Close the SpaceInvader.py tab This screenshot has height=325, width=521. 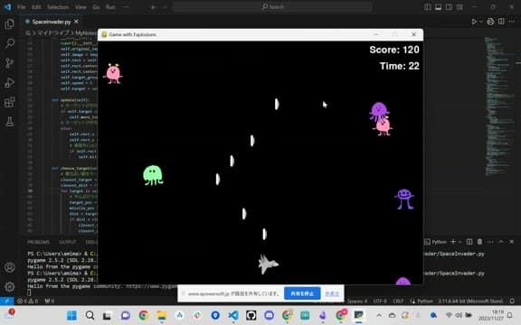[76, 22]
